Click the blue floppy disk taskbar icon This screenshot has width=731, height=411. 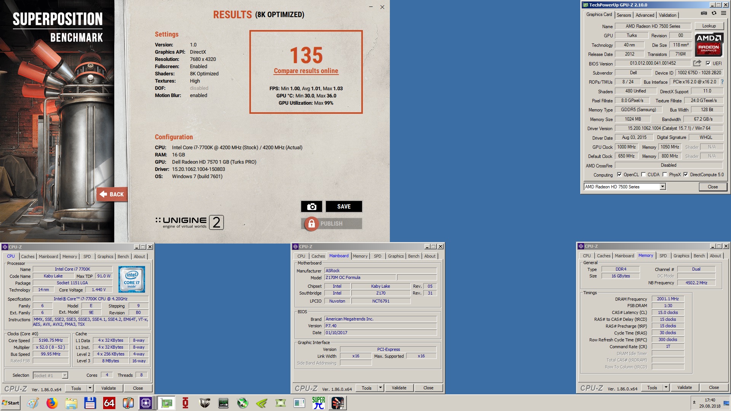click(90, 403)
